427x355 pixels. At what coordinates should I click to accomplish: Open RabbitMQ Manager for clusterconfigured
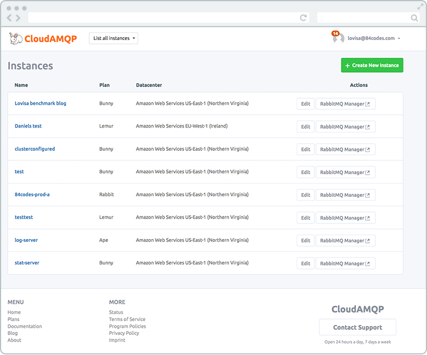[x=345, y=149]
